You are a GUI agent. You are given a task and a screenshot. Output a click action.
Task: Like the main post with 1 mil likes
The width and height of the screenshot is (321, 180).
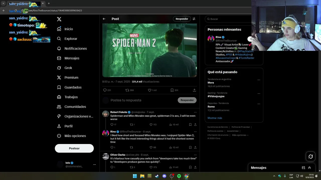152,90
